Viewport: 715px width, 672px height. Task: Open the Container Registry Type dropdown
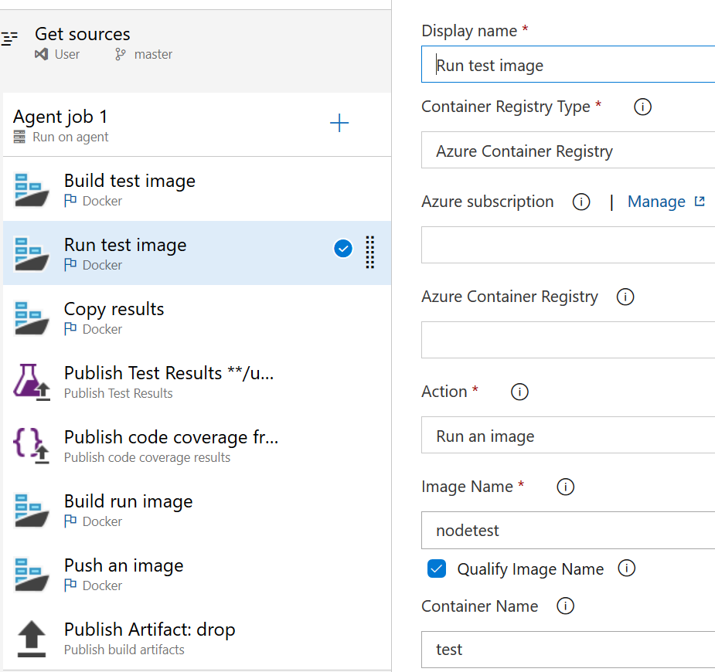568,151
